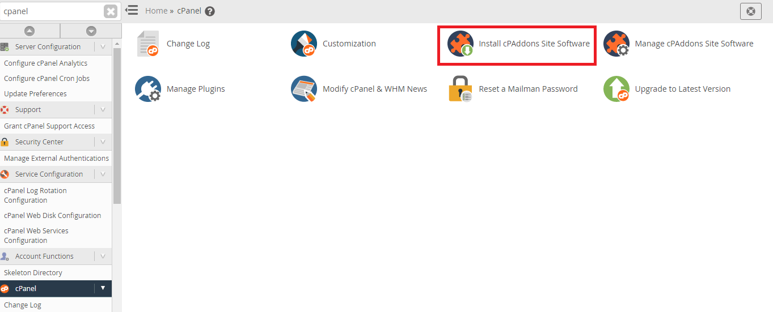The image size is (773, 312).
Task: Clear the search box with the X icon
Action: click(111, 11)
